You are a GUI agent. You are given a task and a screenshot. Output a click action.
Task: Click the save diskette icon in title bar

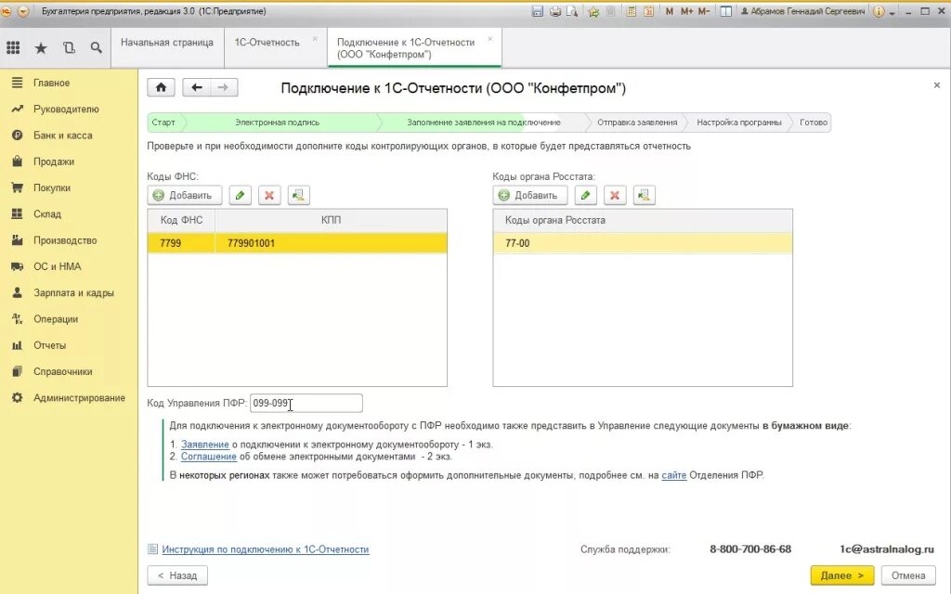coord(537,11)
